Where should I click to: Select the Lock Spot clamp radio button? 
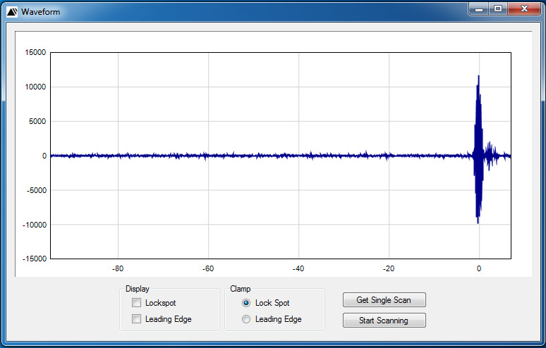click(246, 303)
